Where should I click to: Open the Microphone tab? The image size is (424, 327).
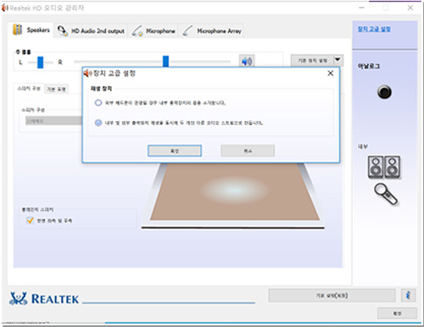pyautogui.click(x=153, y=30)
